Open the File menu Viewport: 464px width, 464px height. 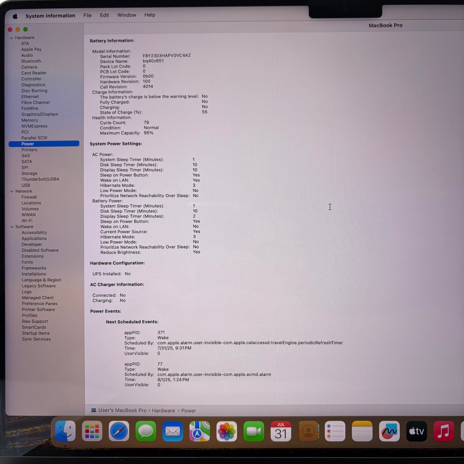coord(88,15)
